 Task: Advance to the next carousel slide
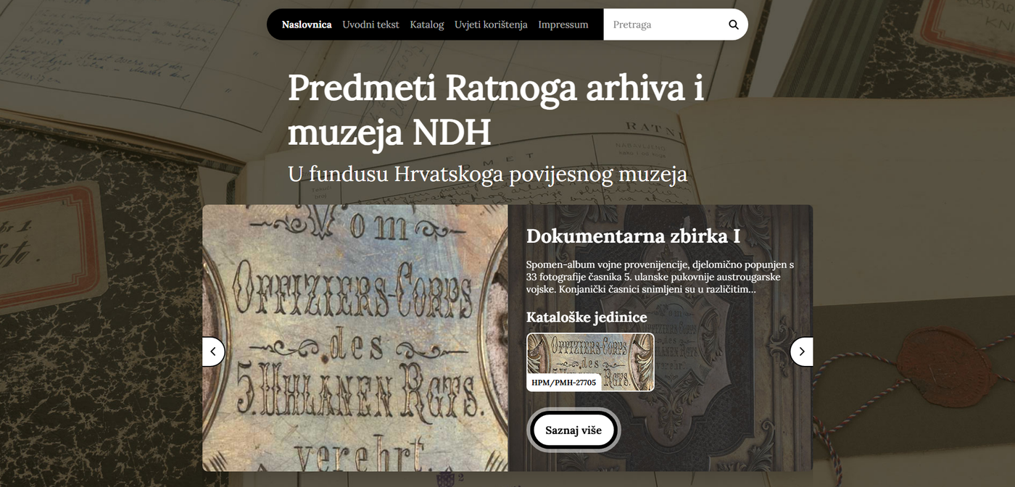pyautogui.click(x=801, y=351)
